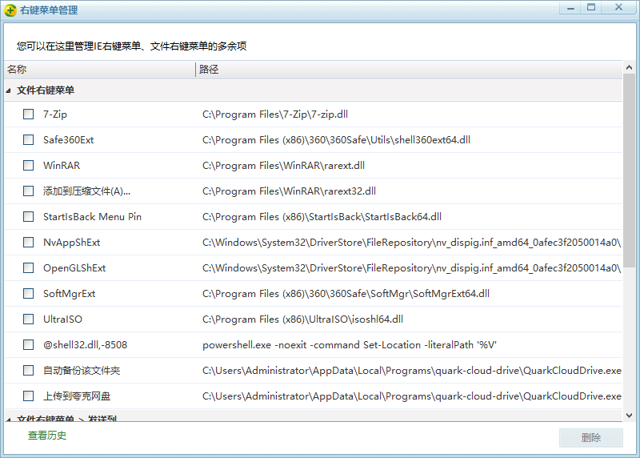Viewport: 640px width, 458px height.
Task: Click the isoshl64.dll path text
Action: 303,319
